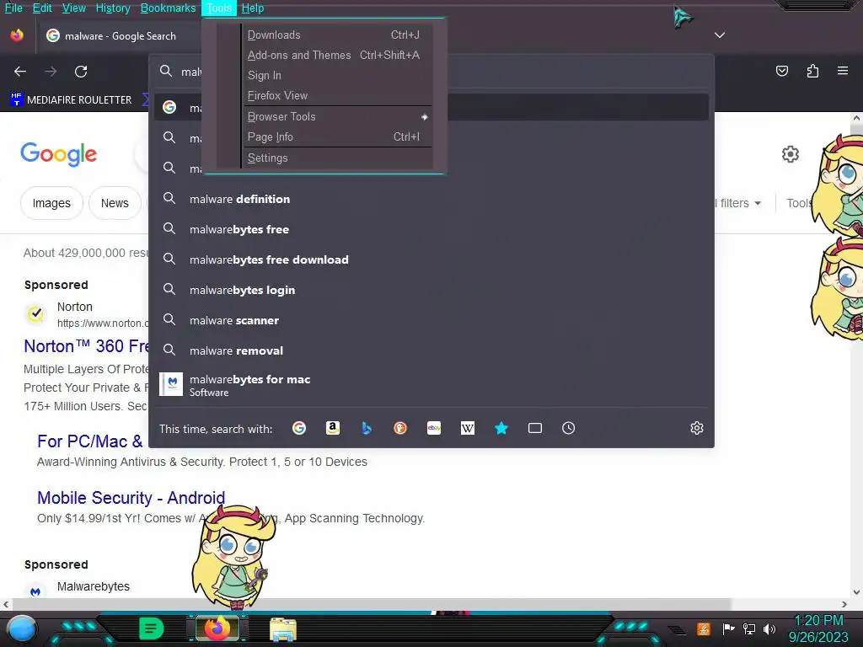Open File Explorer on the taskbar
The height and width of the screenshot is (647, 863).
[x=283, y=629]
